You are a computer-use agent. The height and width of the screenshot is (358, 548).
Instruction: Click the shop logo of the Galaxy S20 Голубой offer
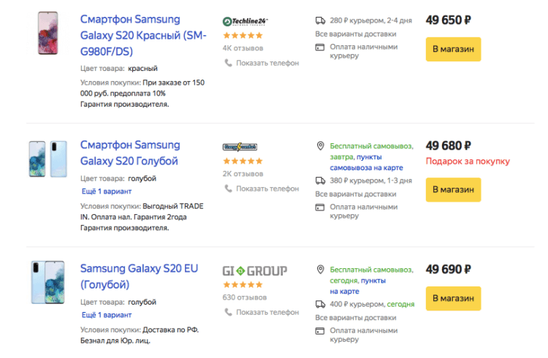click(240, 147)
